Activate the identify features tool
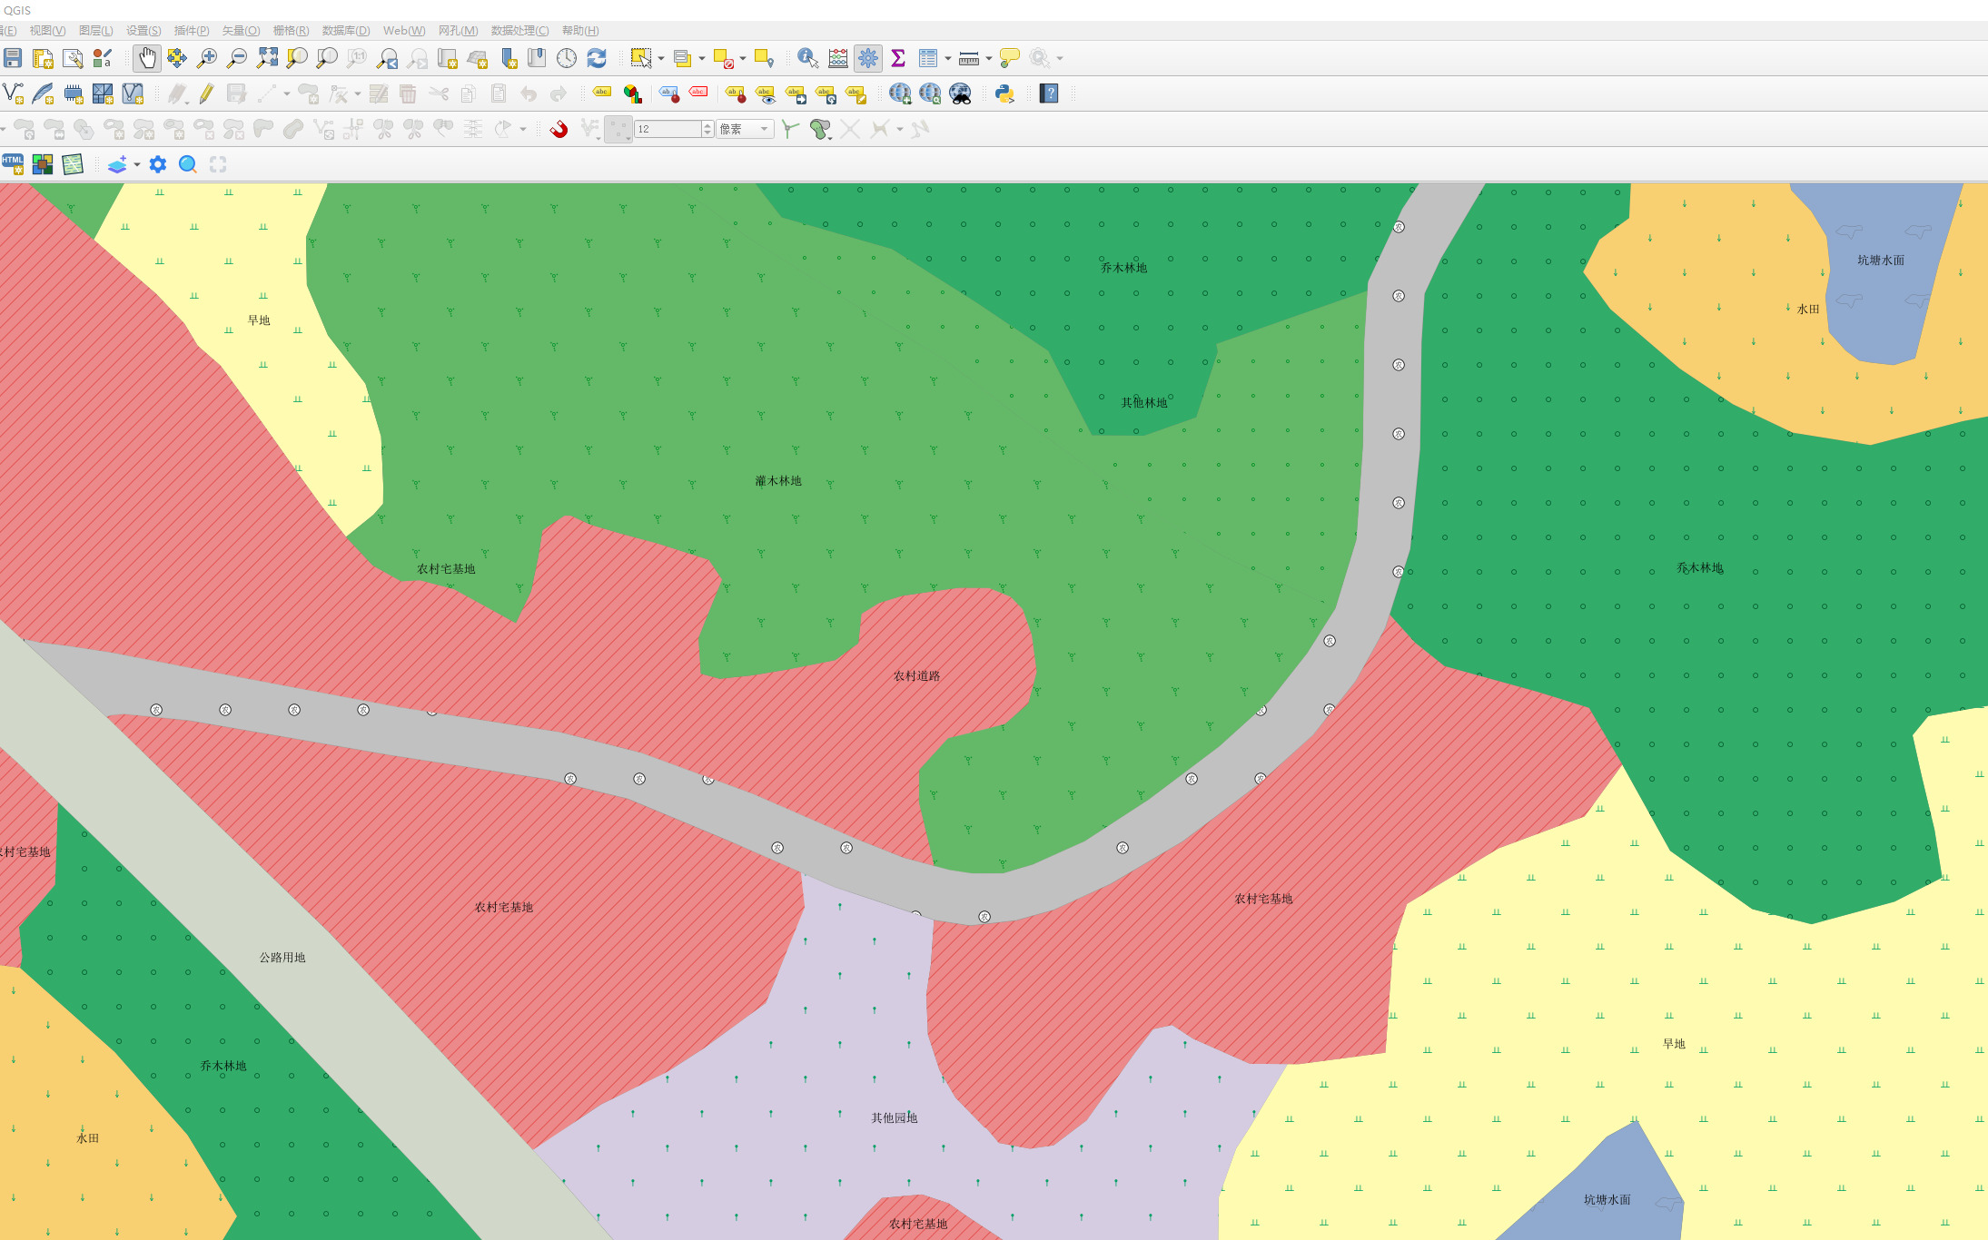 click(807, 58)
